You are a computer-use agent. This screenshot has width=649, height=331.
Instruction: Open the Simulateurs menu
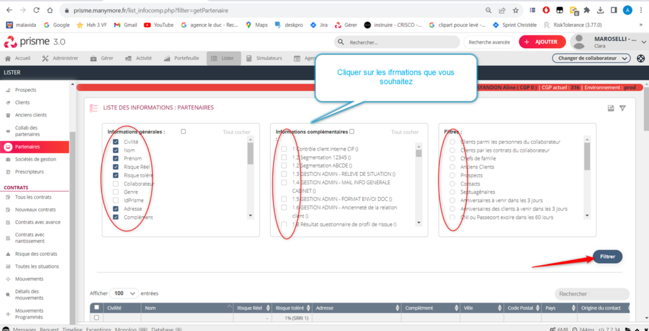[x=264, y=58]
